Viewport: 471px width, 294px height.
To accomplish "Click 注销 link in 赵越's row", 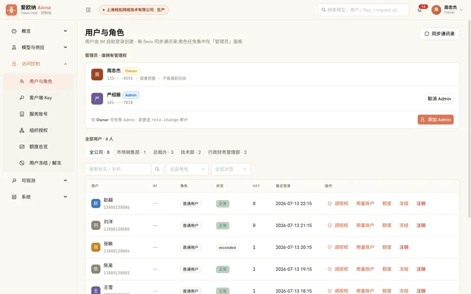I will point(421,203).
